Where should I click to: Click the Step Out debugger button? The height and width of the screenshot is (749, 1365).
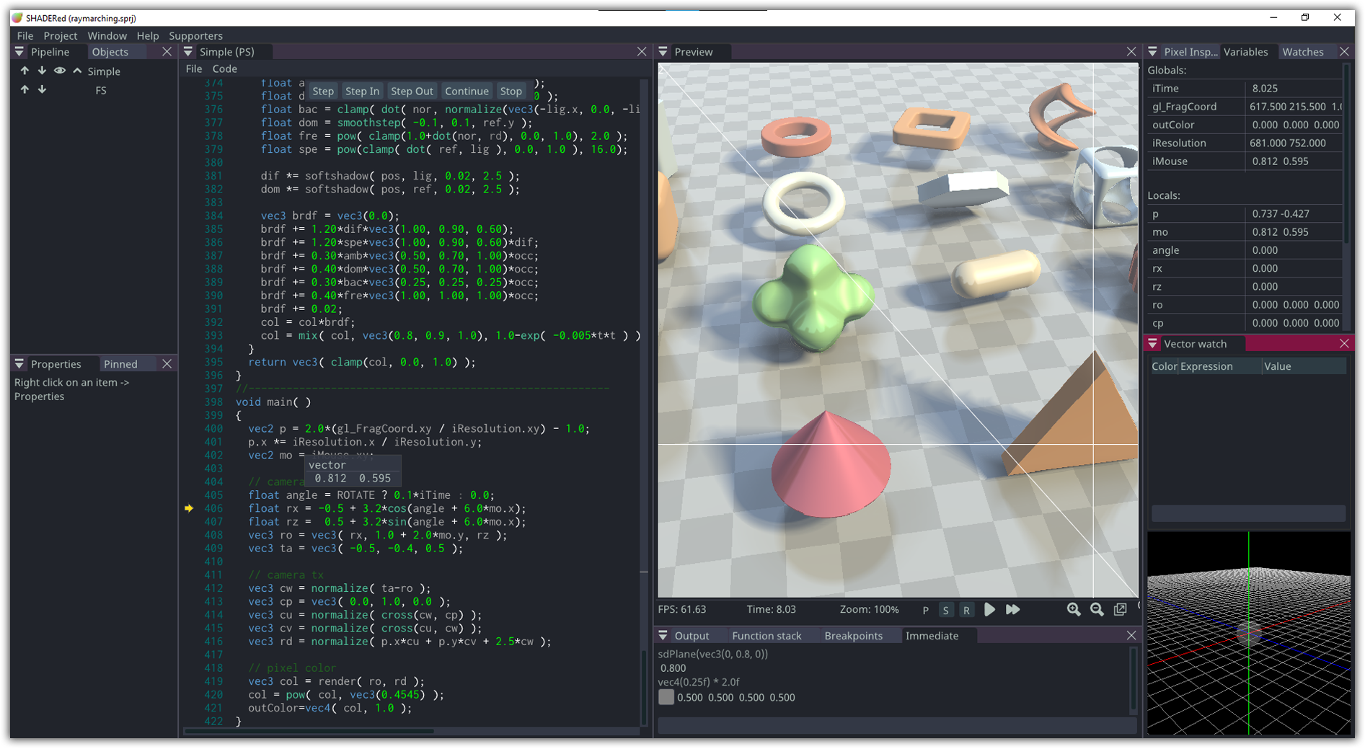412,92
